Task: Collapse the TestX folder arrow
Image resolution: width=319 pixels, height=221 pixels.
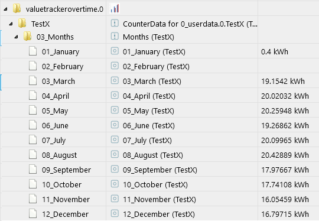Action: pyautogui.click(x=11, y=24)
